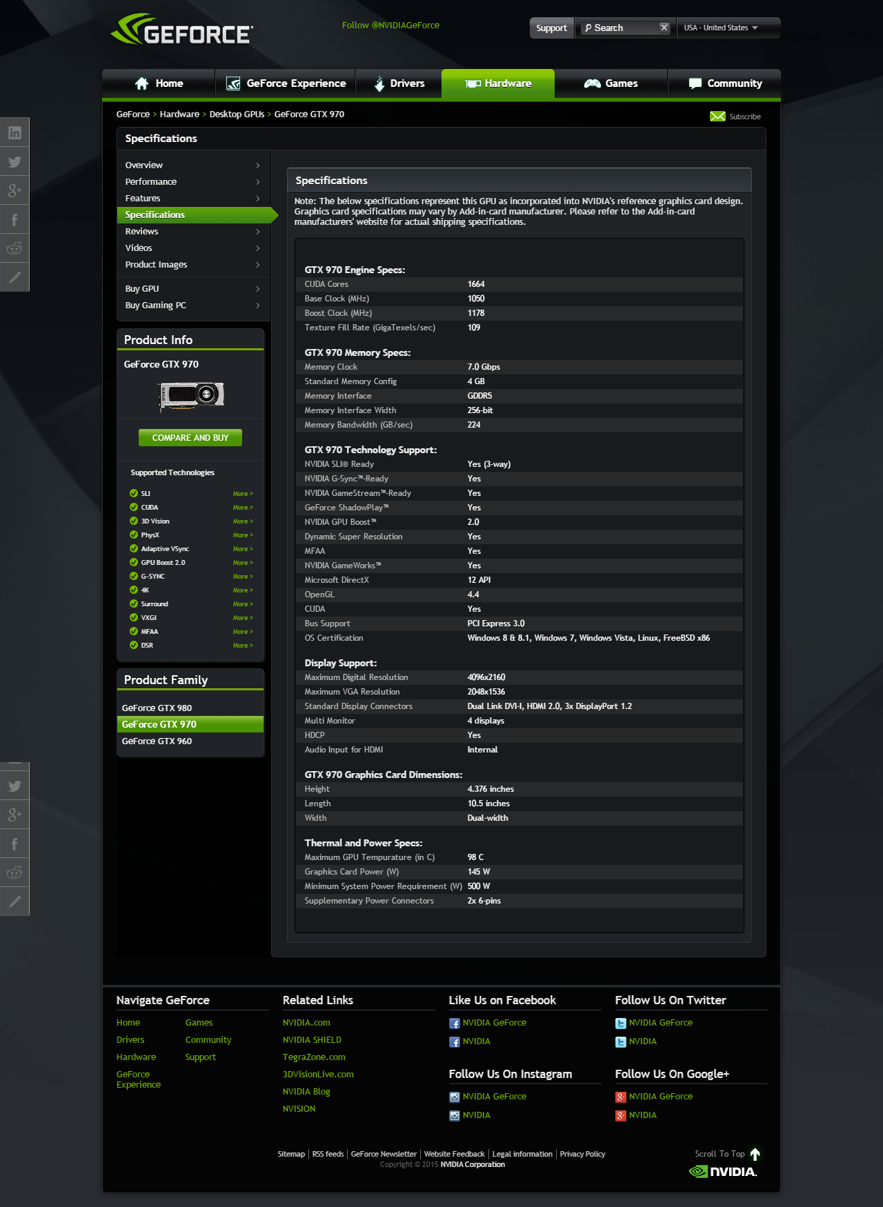Click the Home house icon in the navigation bar

141,83
